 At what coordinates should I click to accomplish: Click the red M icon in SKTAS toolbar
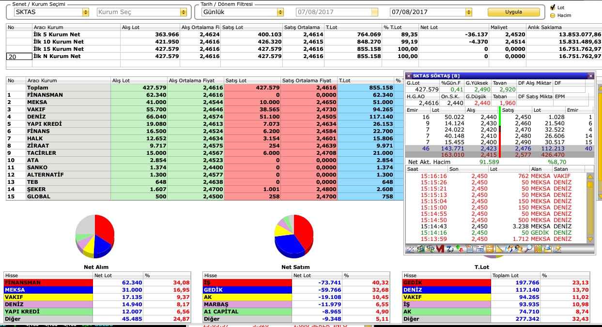[440, 249]
